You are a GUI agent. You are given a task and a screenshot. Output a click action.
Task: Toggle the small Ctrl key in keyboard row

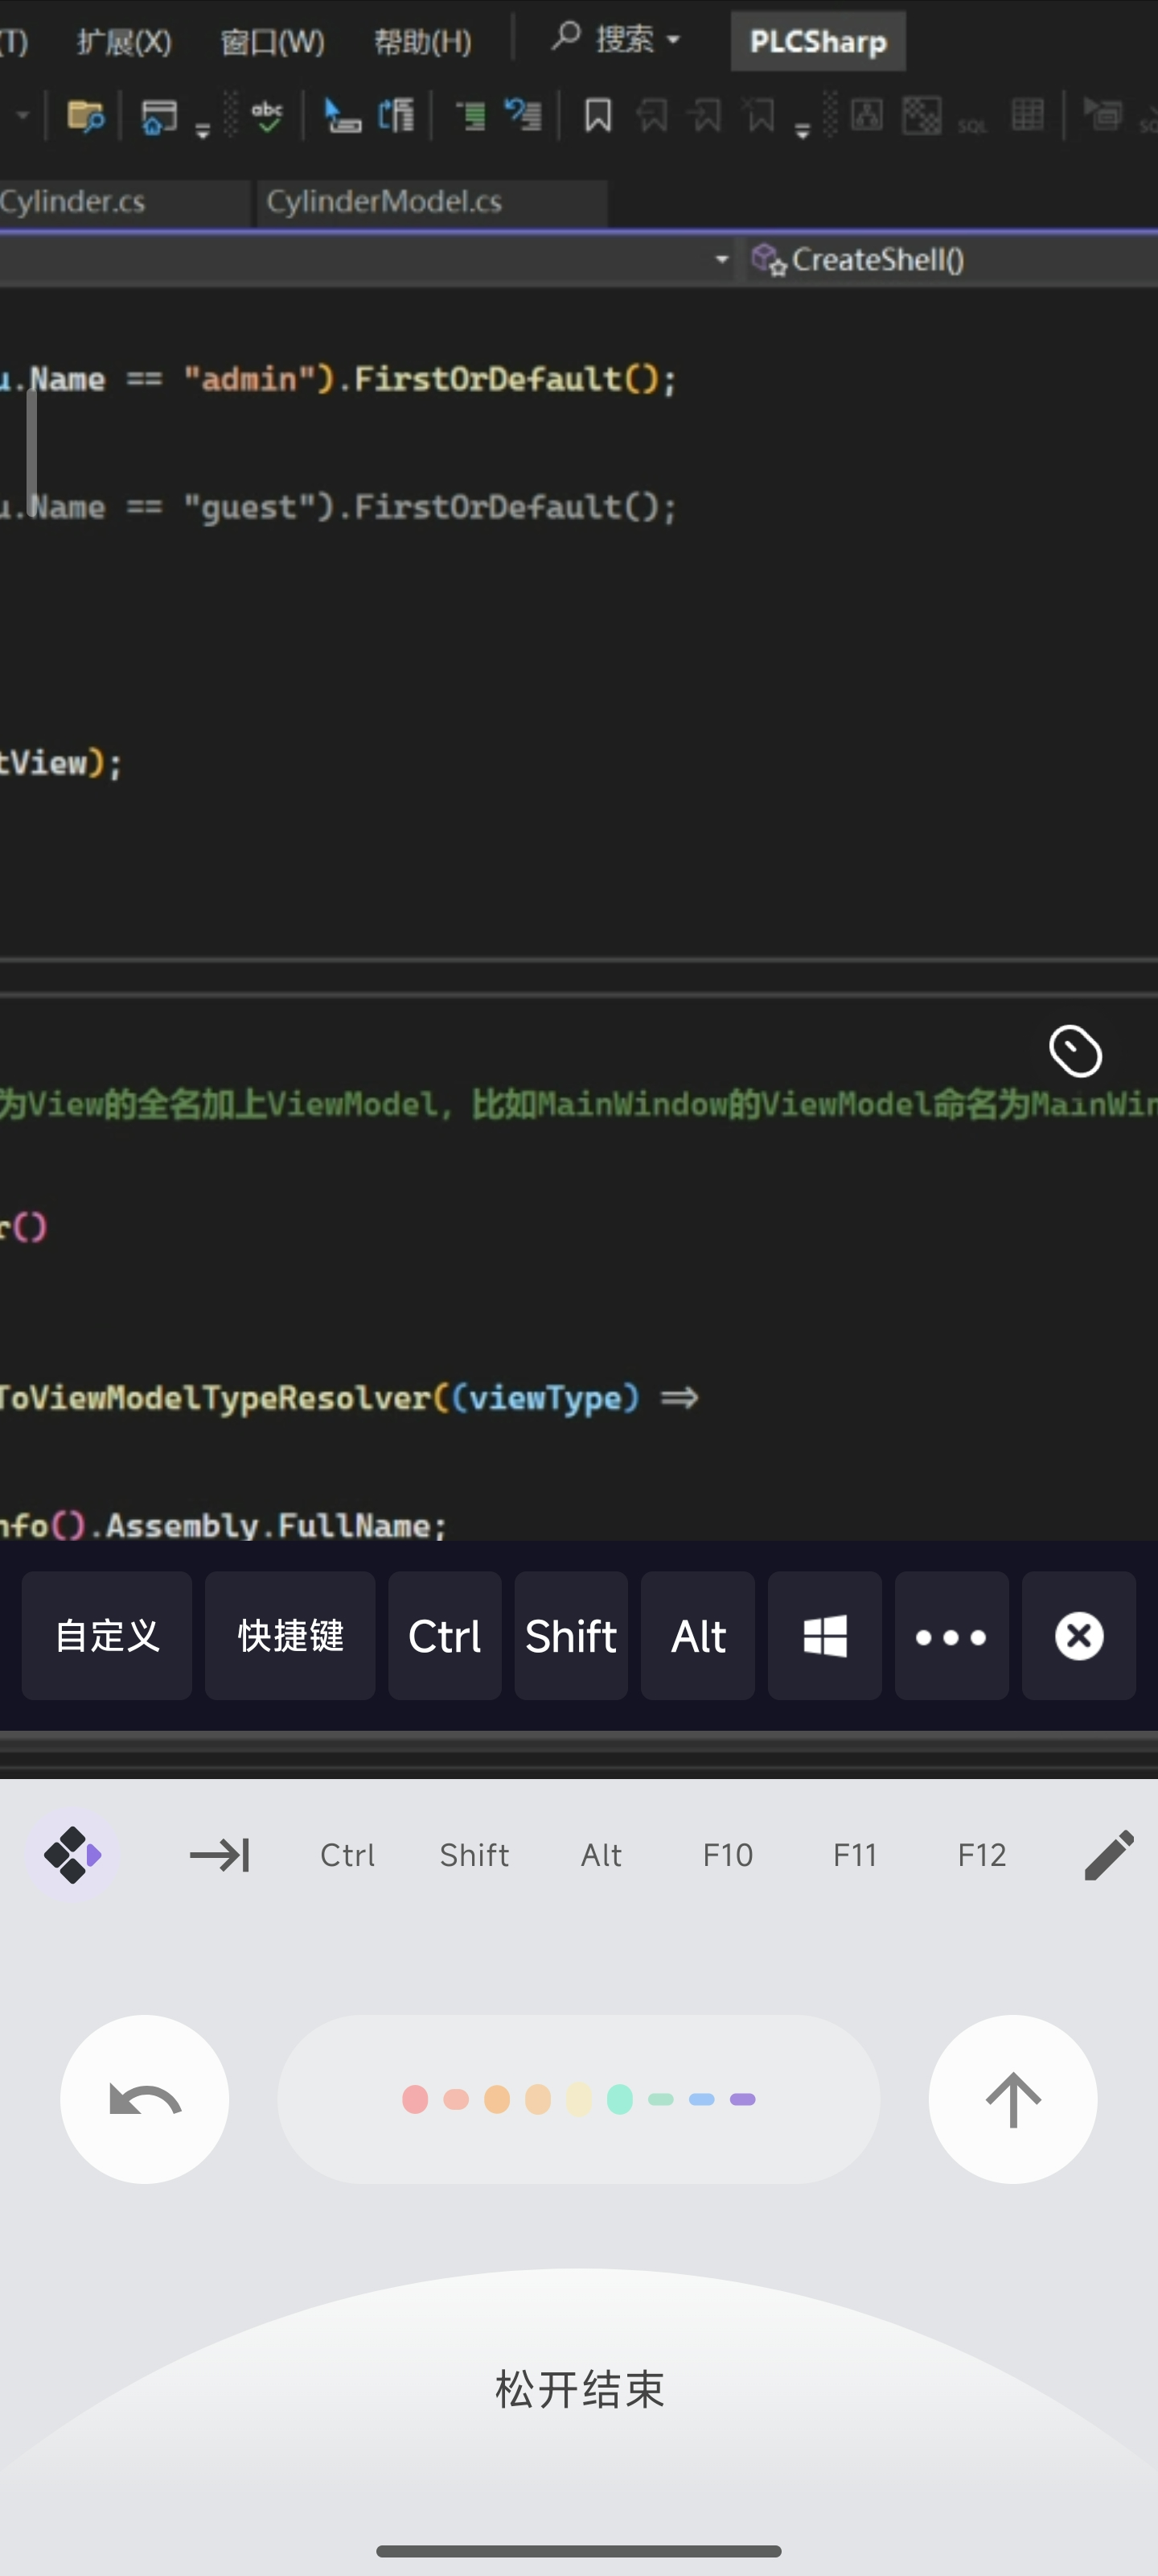(347, 1855)
